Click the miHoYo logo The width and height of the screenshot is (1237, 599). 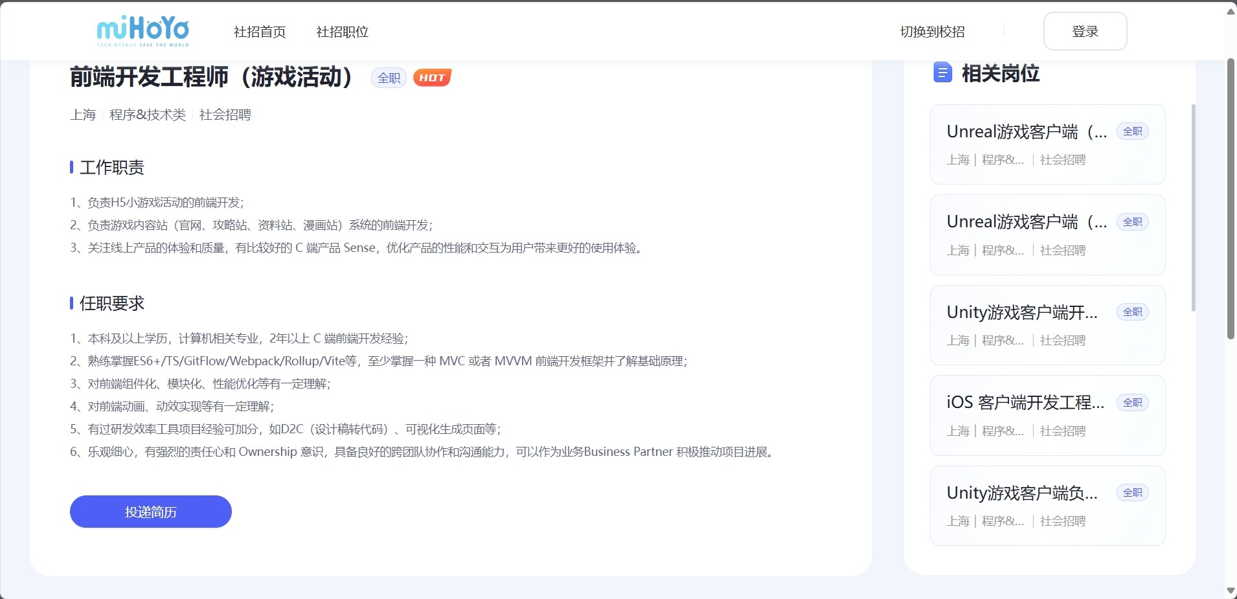143,31
